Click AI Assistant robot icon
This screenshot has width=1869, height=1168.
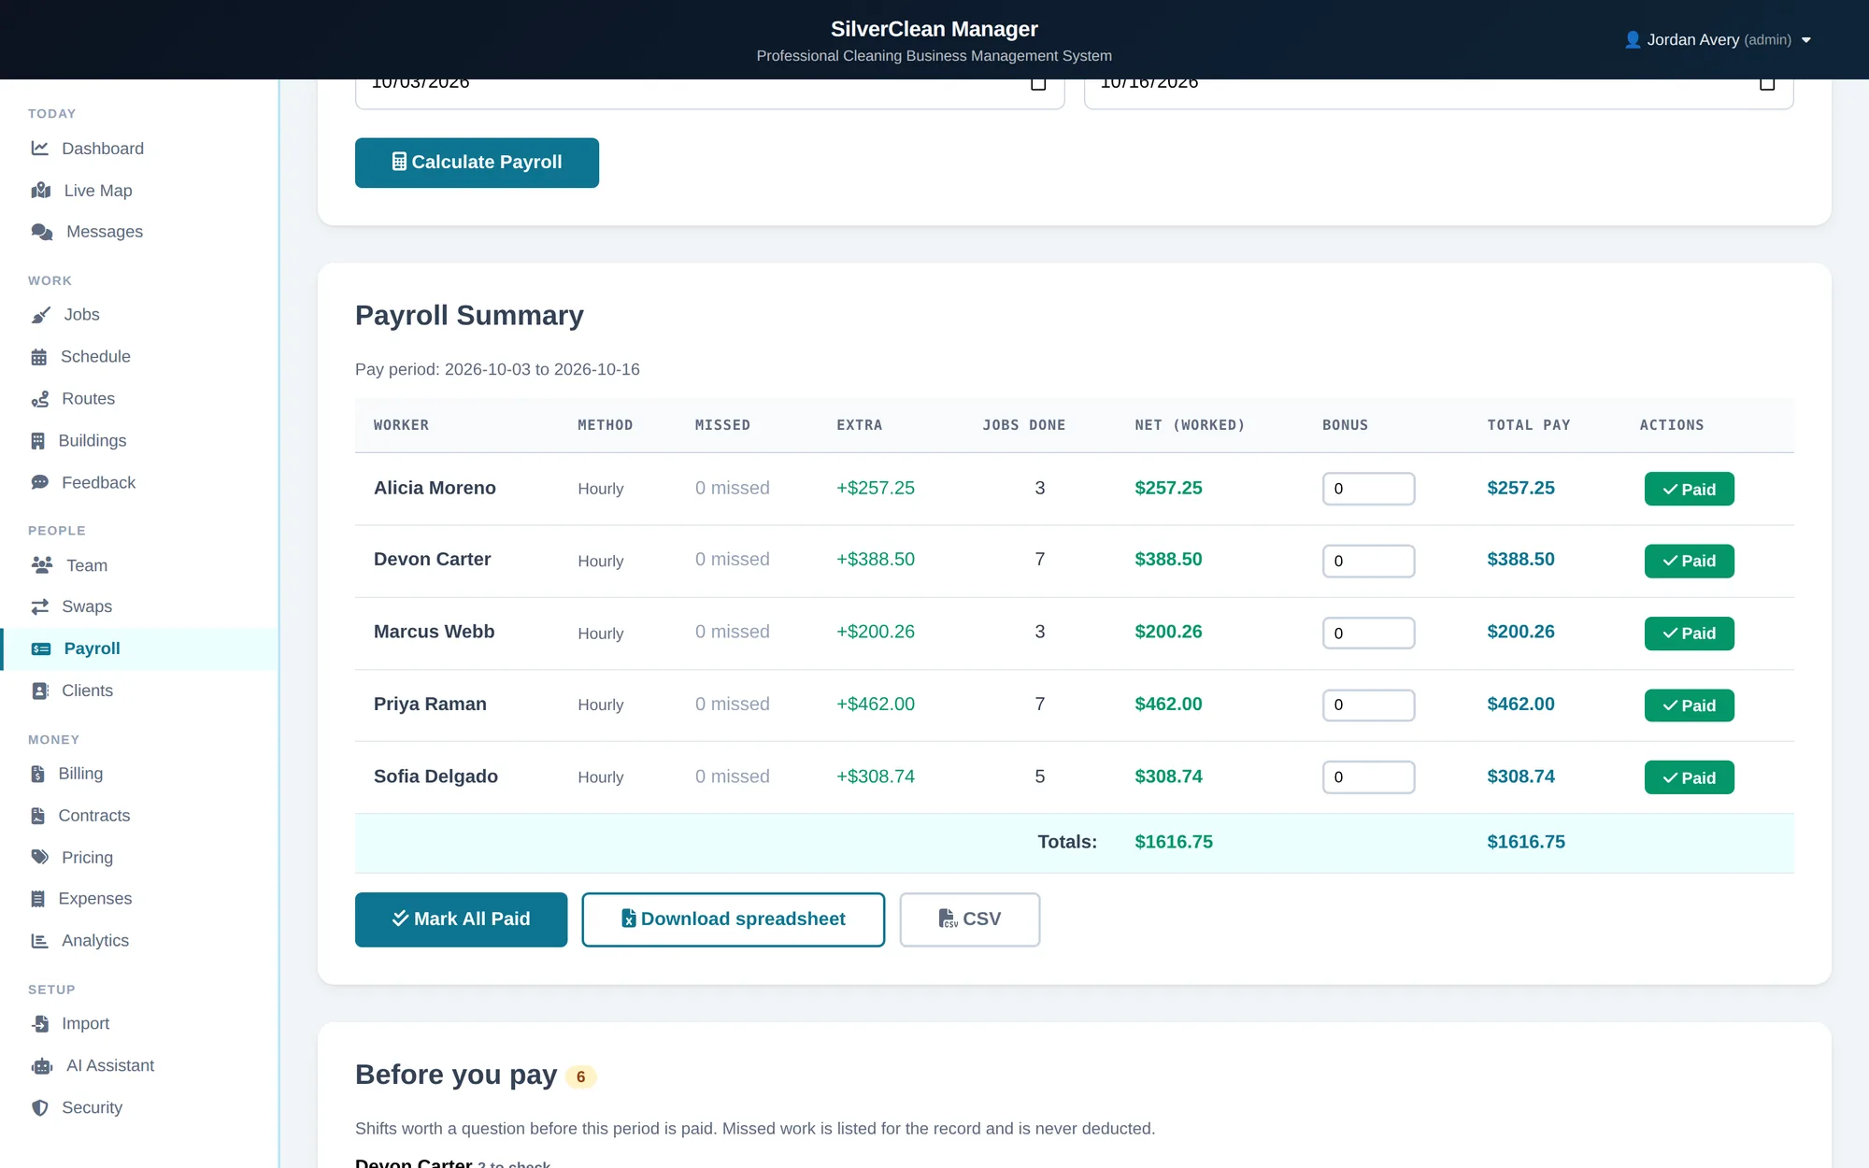(x=42, y=1066)
